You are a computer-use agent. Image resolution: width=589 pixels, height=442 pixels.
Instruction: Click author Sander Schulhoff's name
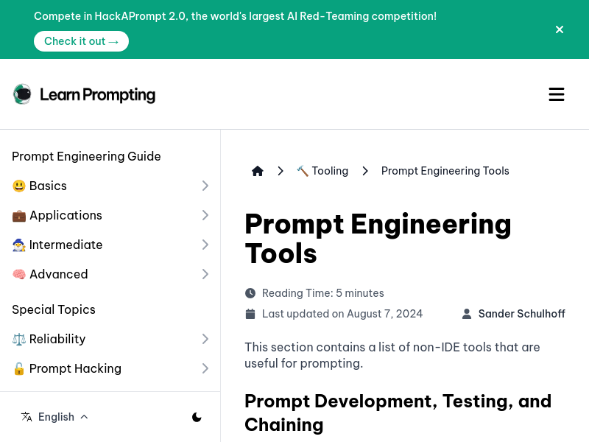point(521,314)
